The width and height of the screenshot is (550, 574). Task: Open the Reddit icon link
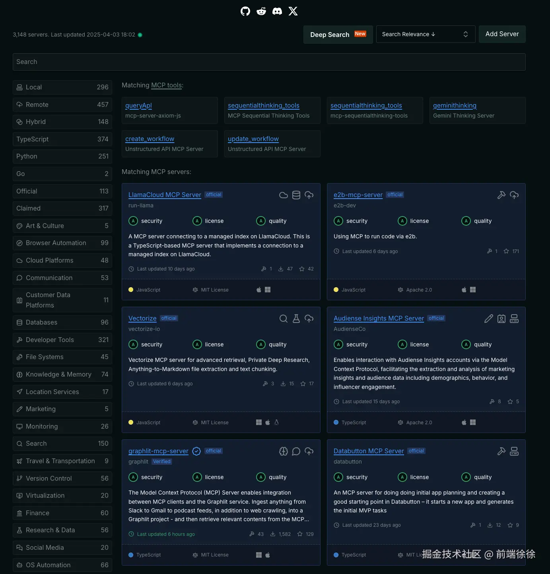[x=261, y=11]
